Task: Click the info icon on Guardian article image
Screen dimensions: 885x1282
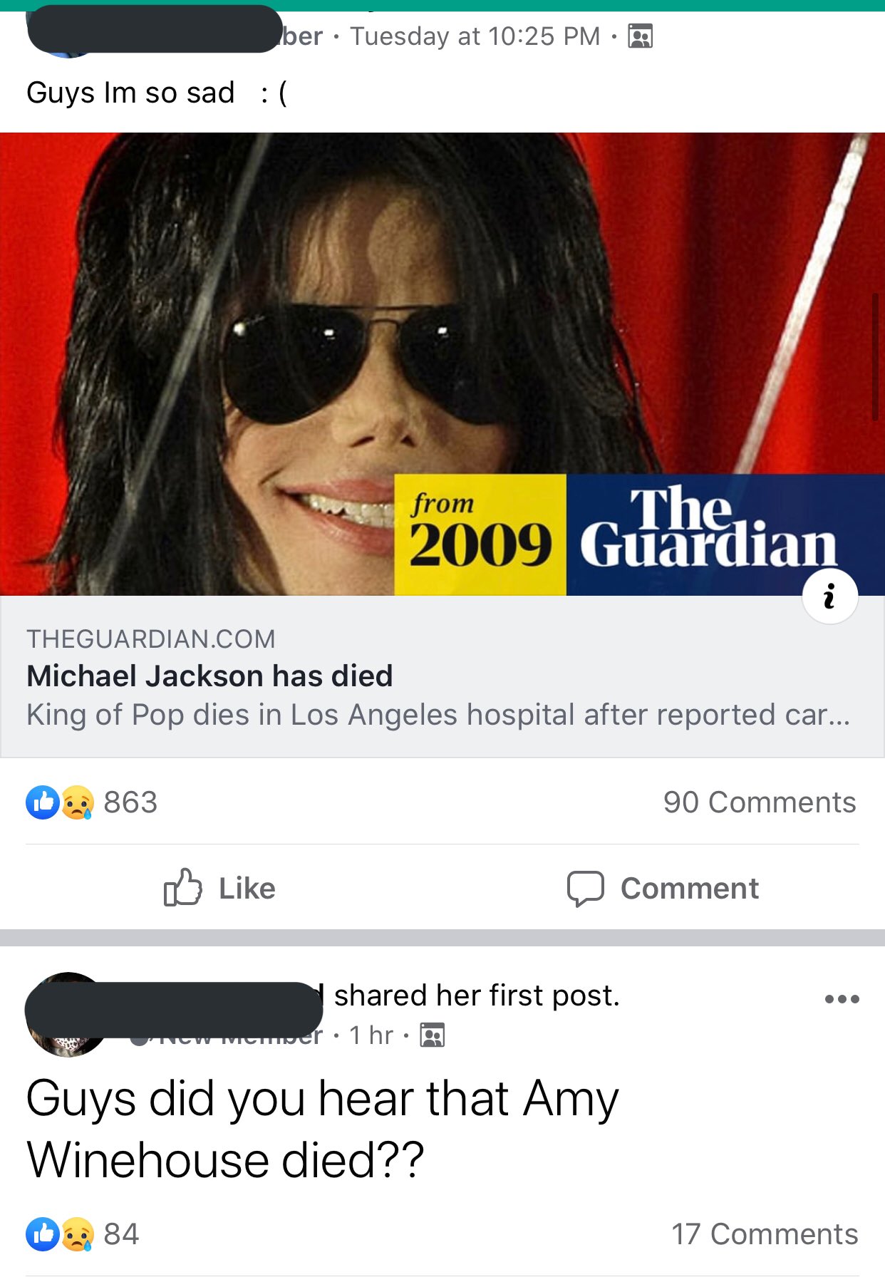Action: pyautogui.click(x=829, y=596)
